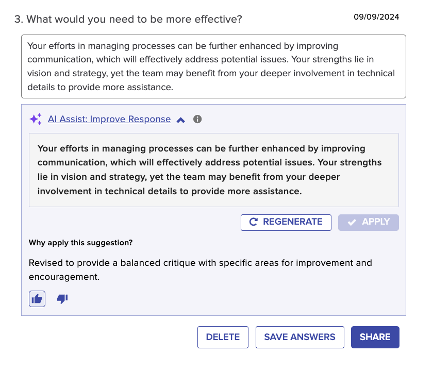Click the Regenerate button
This screenshot has height=371, width=433.
pyautogui.click(x=286, y=223)
